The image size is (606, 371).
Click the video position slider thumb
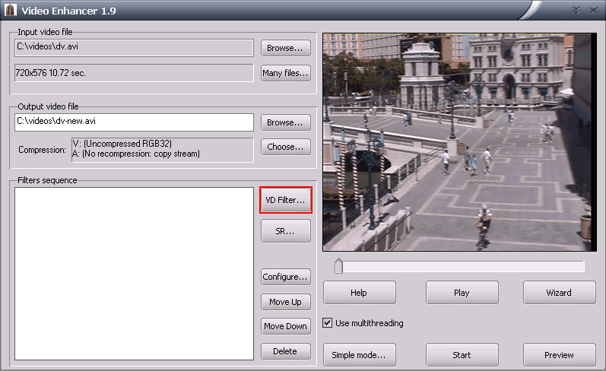(338, 266)
